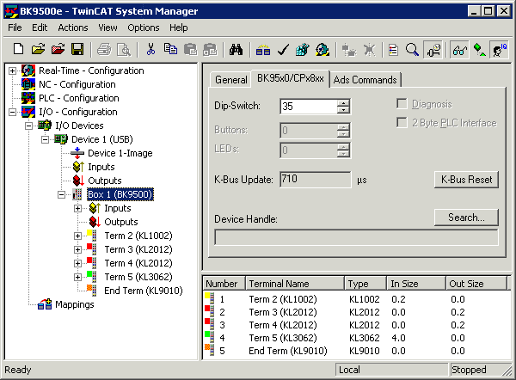Expand the Real-Time Configuration node
The width and height of the screenshot is (516, 380).
click(13, 70)
